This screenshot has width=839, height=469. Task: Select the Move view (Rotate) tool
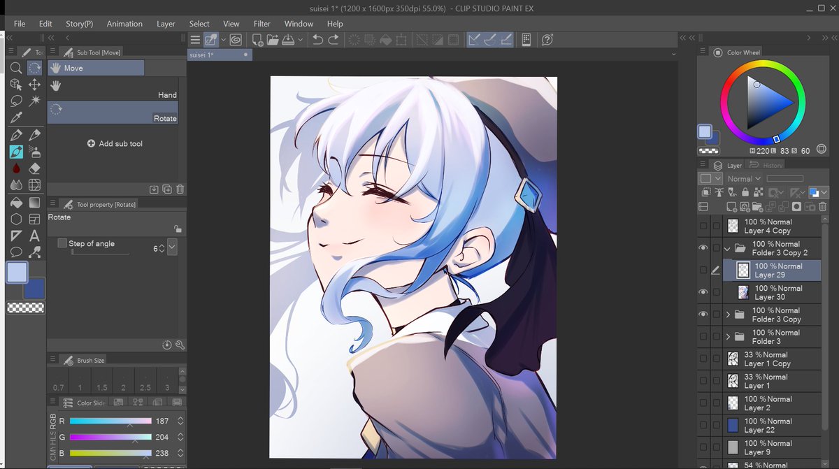click(x=34, y=68)
